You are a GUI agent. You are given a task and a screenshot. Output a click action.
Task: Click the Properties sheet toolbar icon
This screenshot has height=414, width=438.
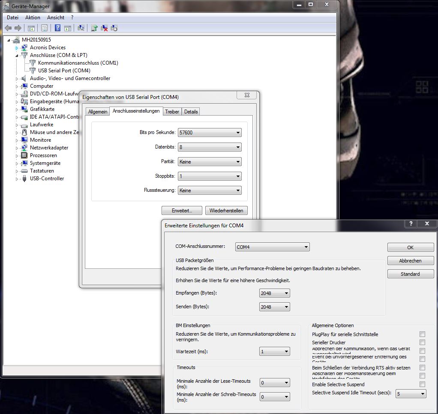pyautogui.click(x=44, y=28)
